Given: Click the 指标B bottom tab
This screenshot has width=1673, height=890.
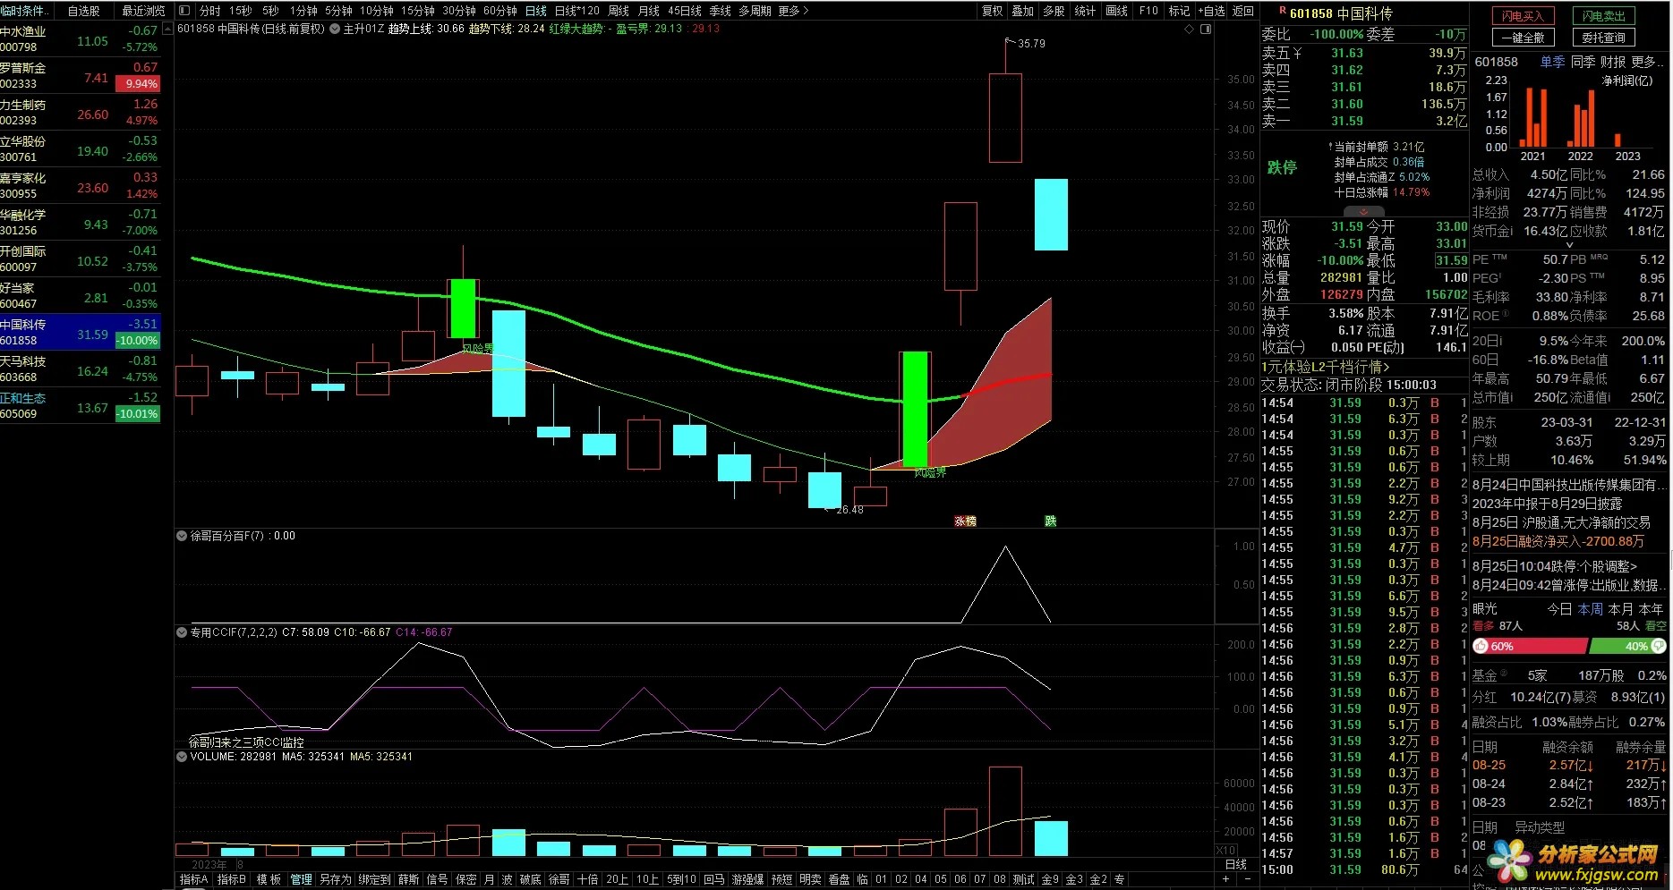Looking at the screenshot, I should 231,879.
